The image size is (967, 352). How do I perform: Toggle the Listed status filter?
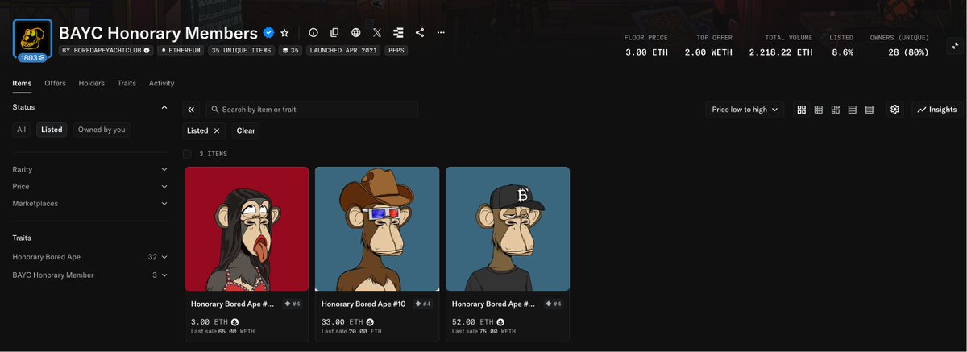[x=52, y=130]
